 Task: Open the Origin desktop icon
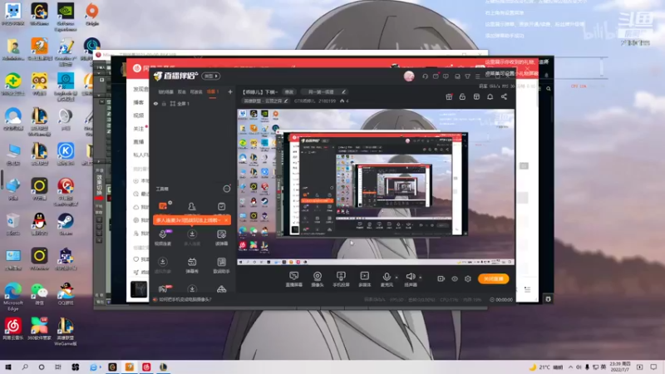[x=92, y=14]
